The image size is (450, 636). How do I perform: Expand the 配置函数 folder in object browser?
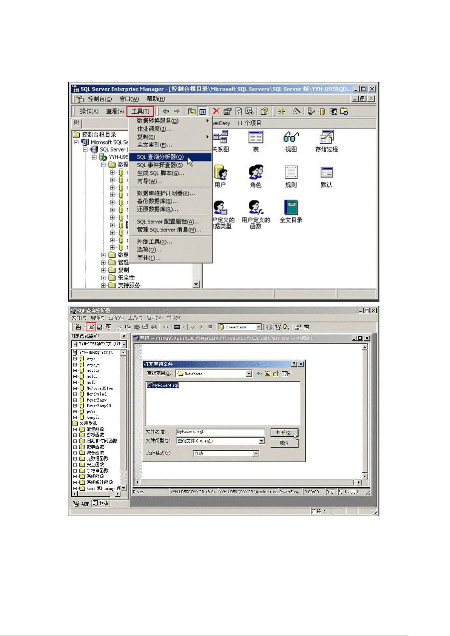point(75,429)
